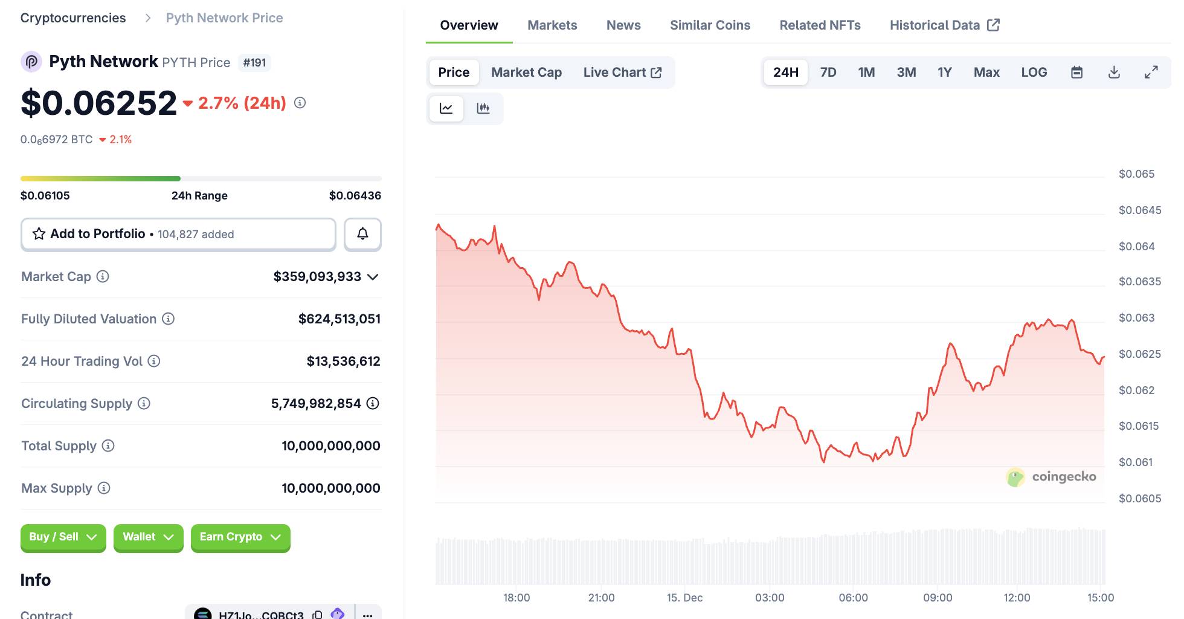The height and width of the screenshot is (619, 1184).
Task: Go to Cryptocurrencies breadcrumb link
Action: tap(73, 18)
